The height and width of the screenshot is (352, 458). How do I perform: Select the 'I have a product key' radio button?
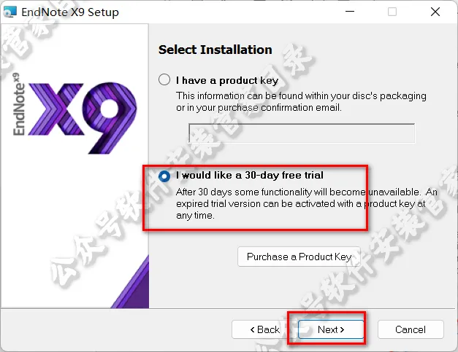click(x=164, y=79)
